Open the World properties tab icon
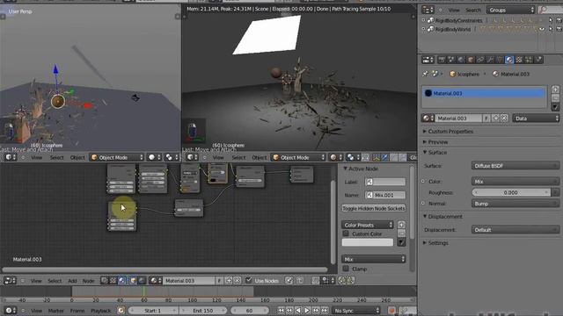 pyautogui.click(x=461, y=60)
